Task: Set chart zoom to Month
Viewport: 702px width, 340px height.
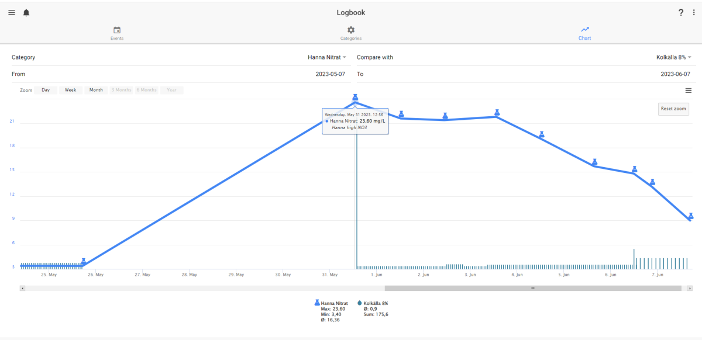Action: click(96, 90)
